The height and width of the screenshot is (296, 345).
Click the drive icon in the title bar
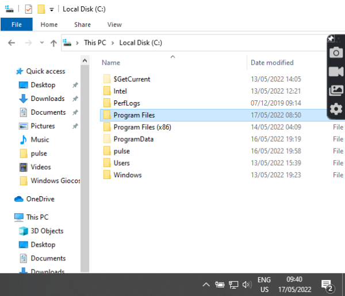point(9,9)
